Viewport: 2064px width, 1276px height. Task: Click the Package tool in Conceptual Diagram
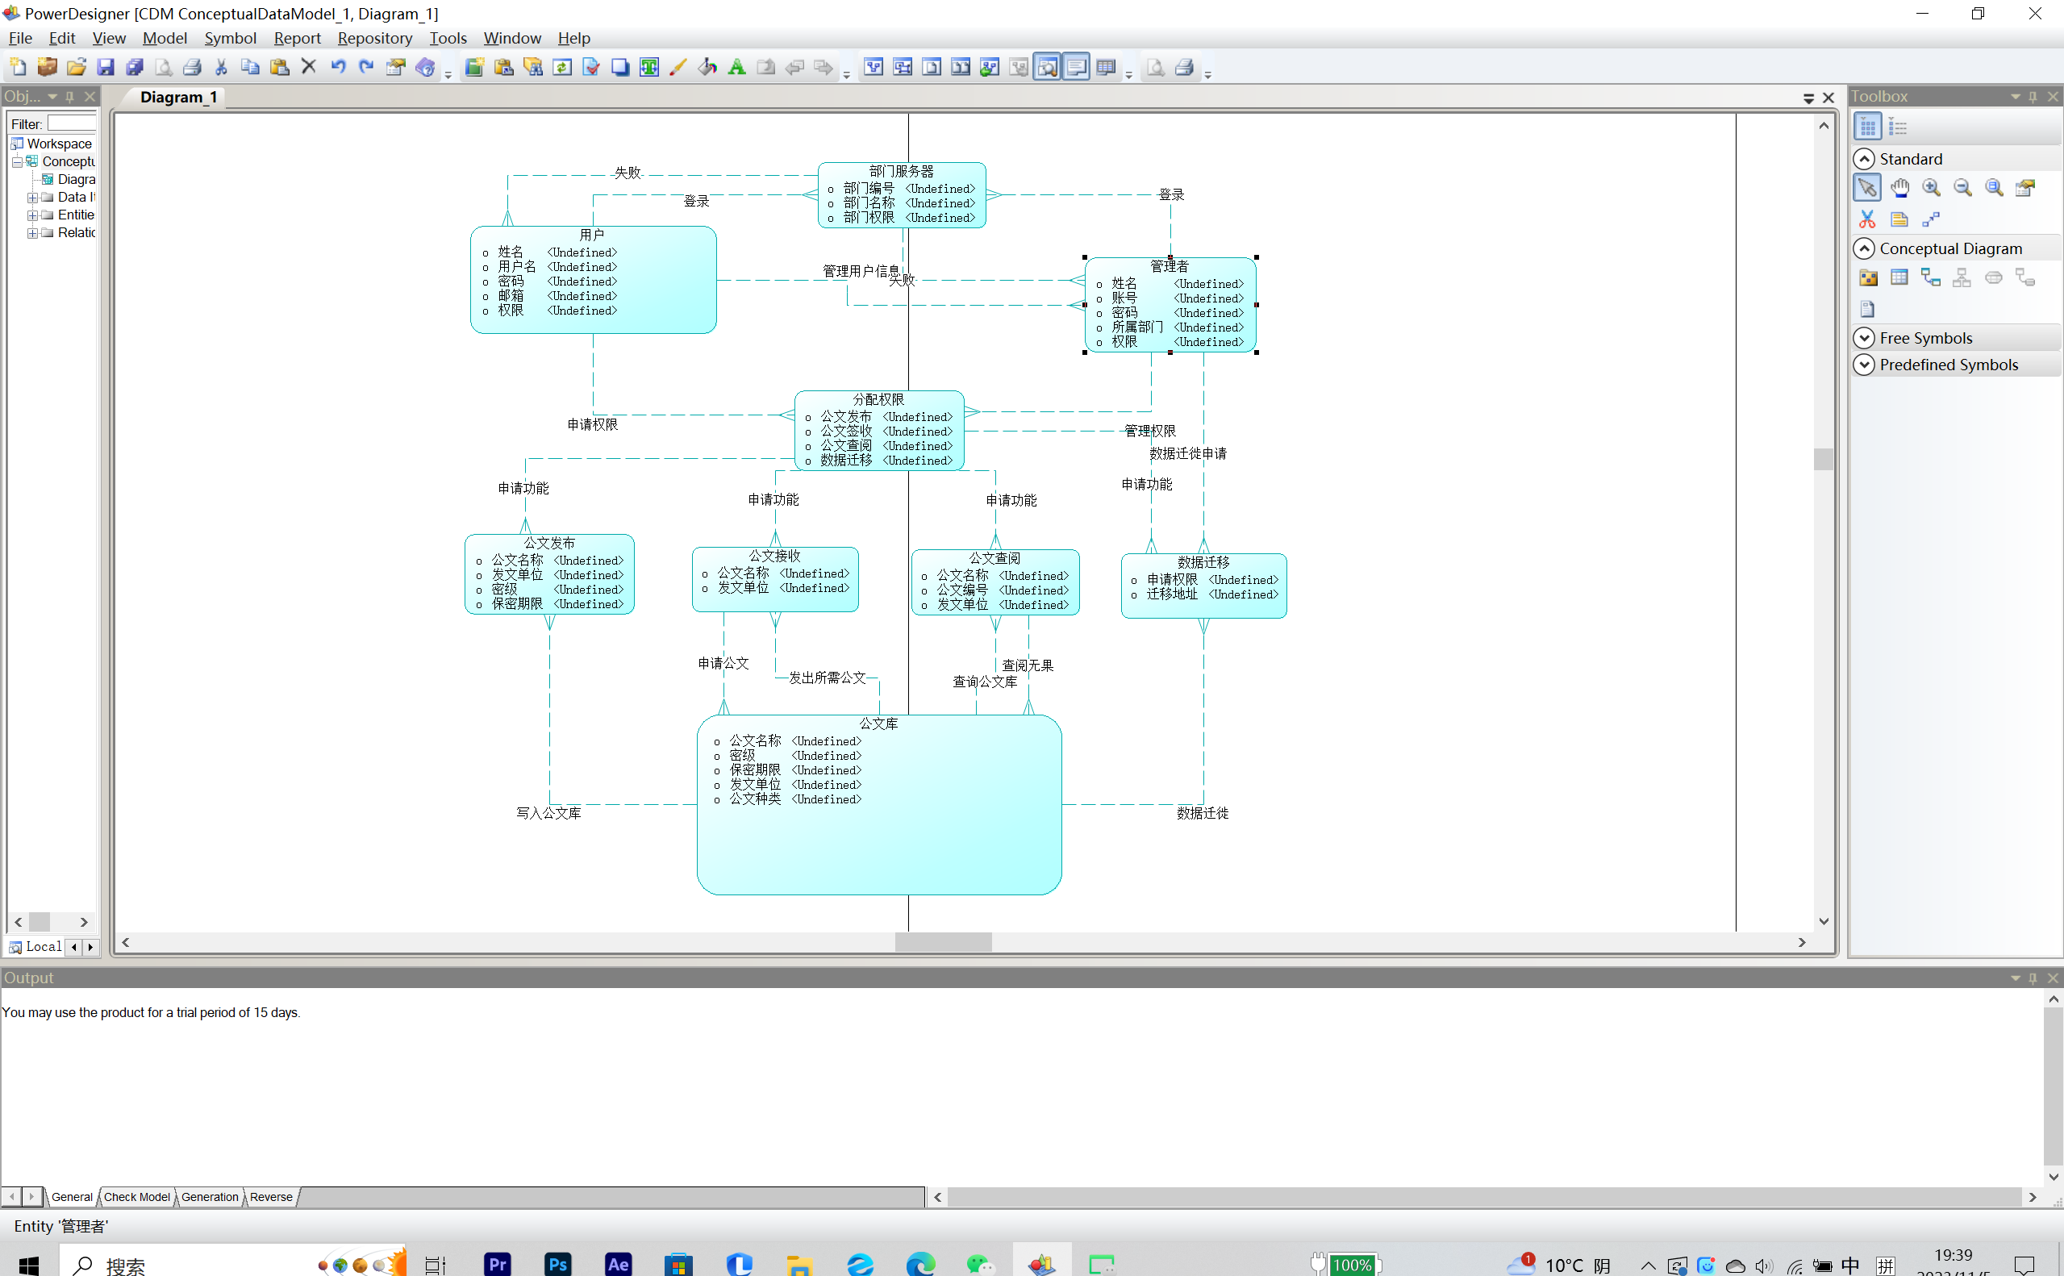point(1867,277)
